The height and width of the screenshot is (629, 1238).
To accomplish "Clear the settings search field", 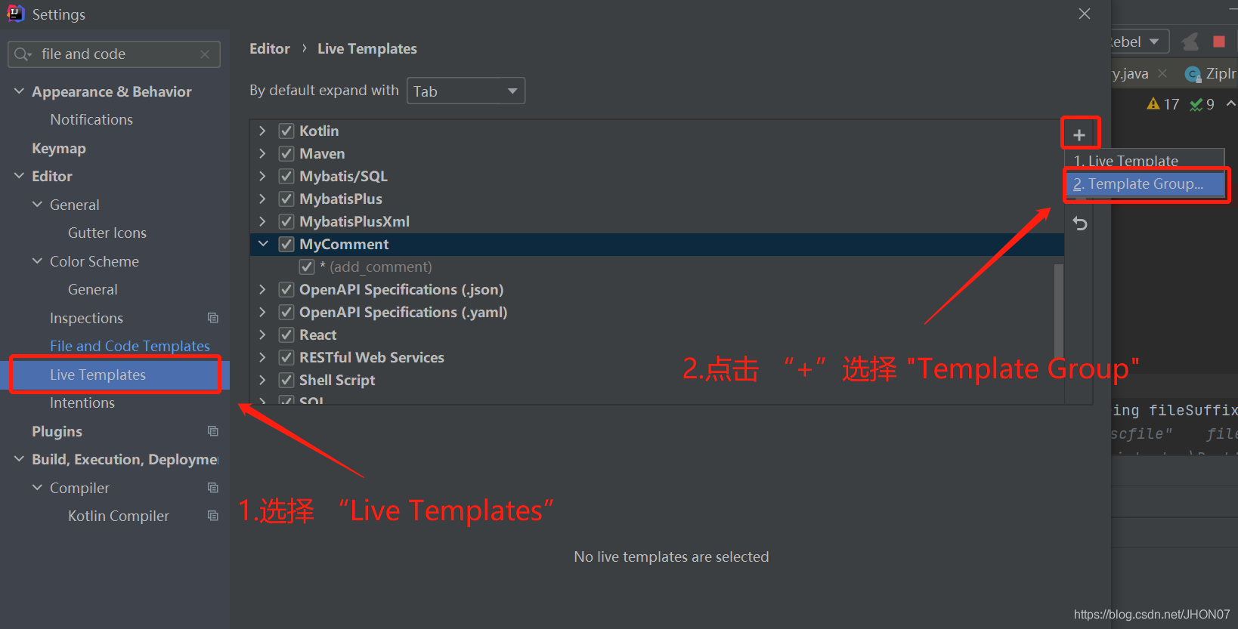I will (205, 54).
